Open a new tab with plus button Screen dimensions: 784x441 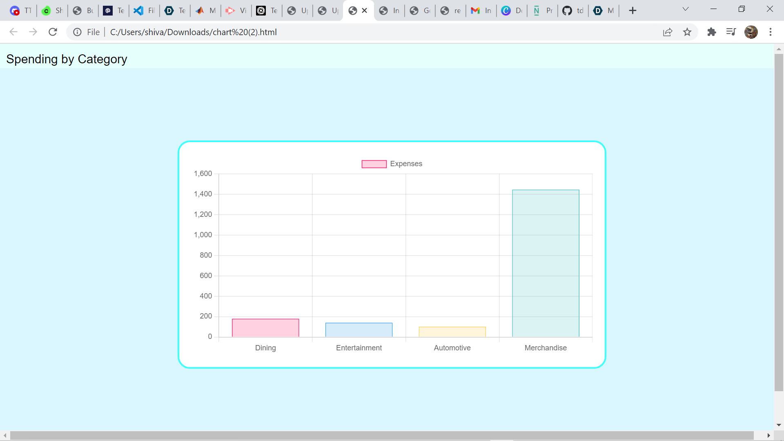(633, 11)
